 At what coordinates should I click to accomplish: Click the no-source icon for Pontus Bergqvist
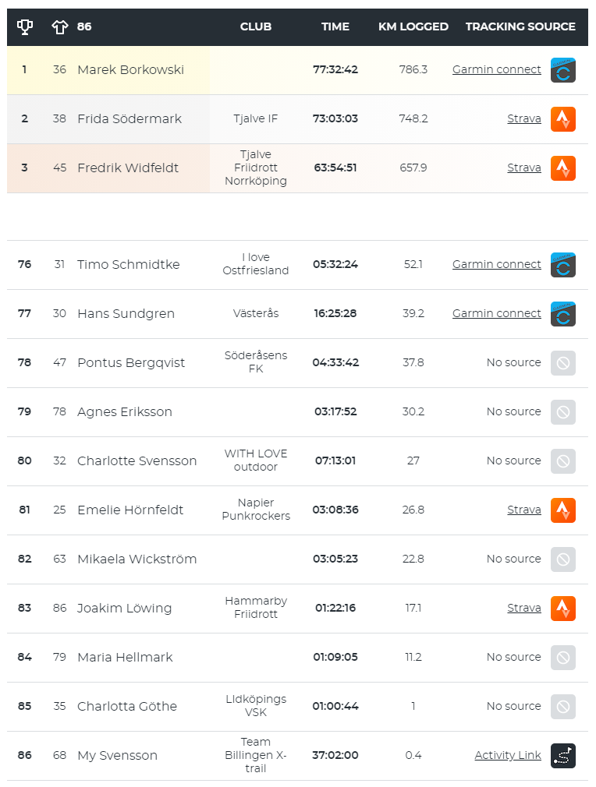click(x=562, y=363)
